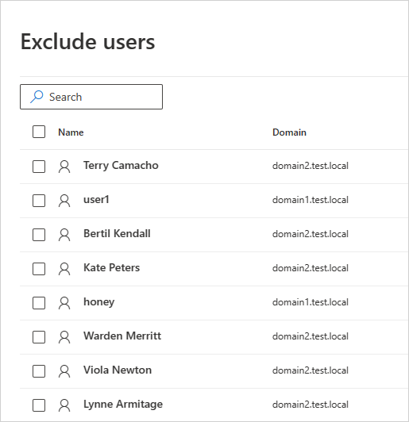The width and height of the screenshot is (409, 422).
Task: Click the name Lynne Armitage
Action: coord(123,405)
